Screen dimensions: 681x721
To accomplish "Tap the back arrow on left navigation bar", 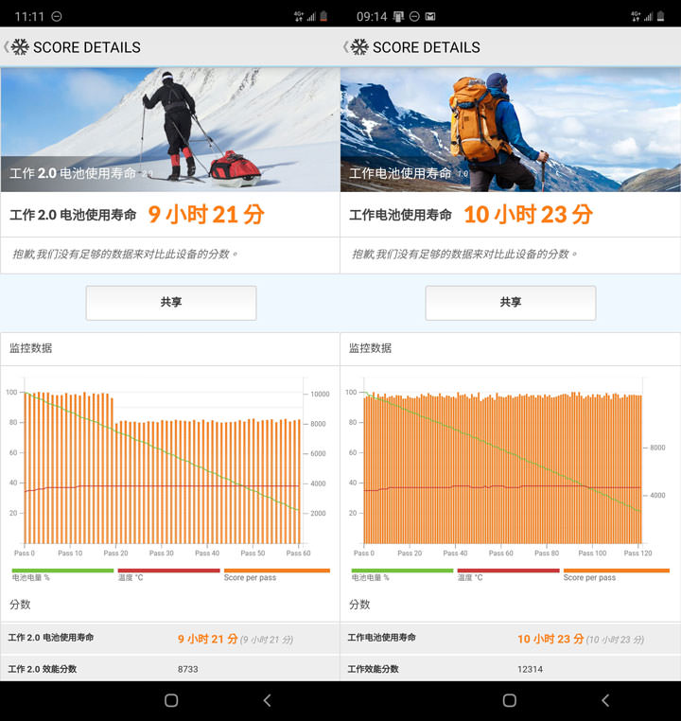I will tap(267, 700).
